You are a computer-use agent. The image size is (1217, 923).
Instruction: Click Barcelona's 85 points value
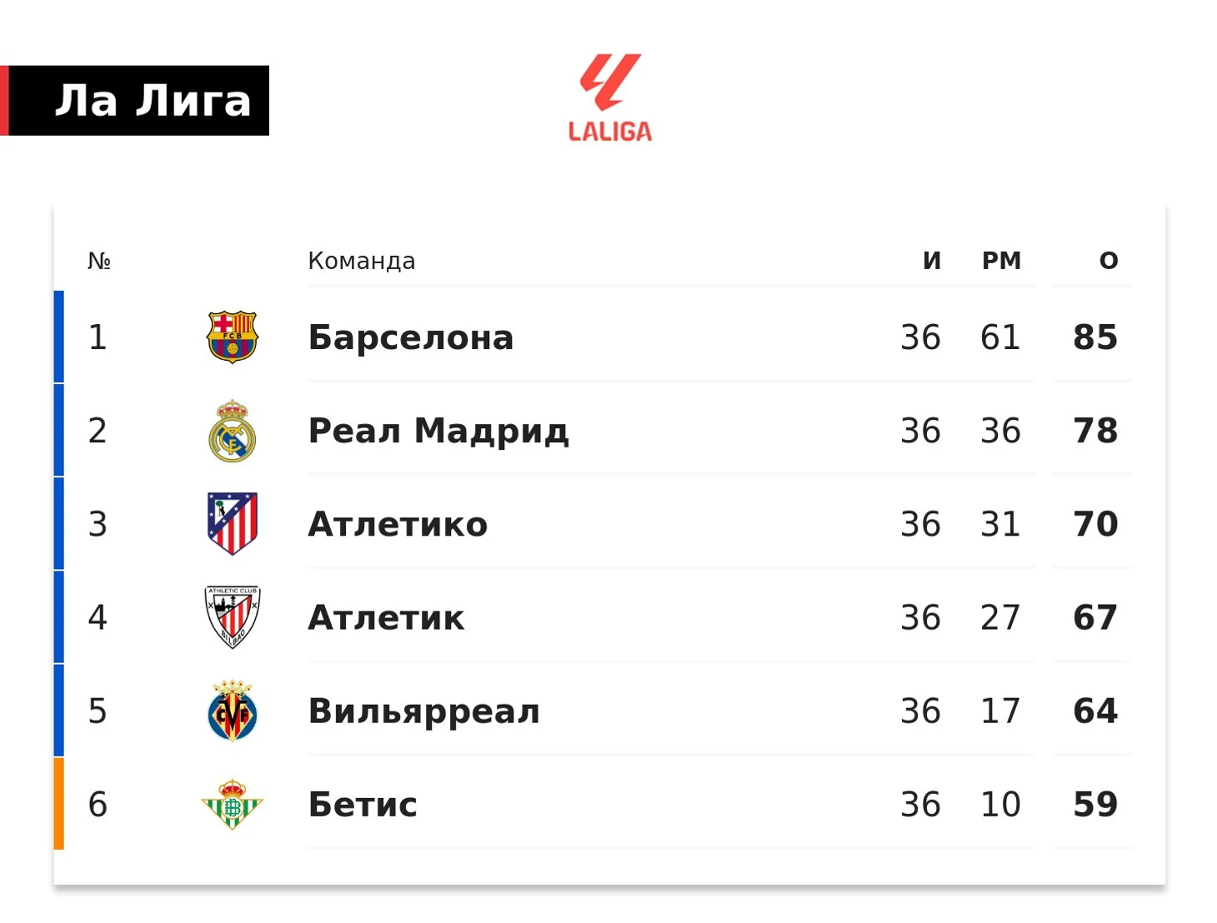(1095, 337)
